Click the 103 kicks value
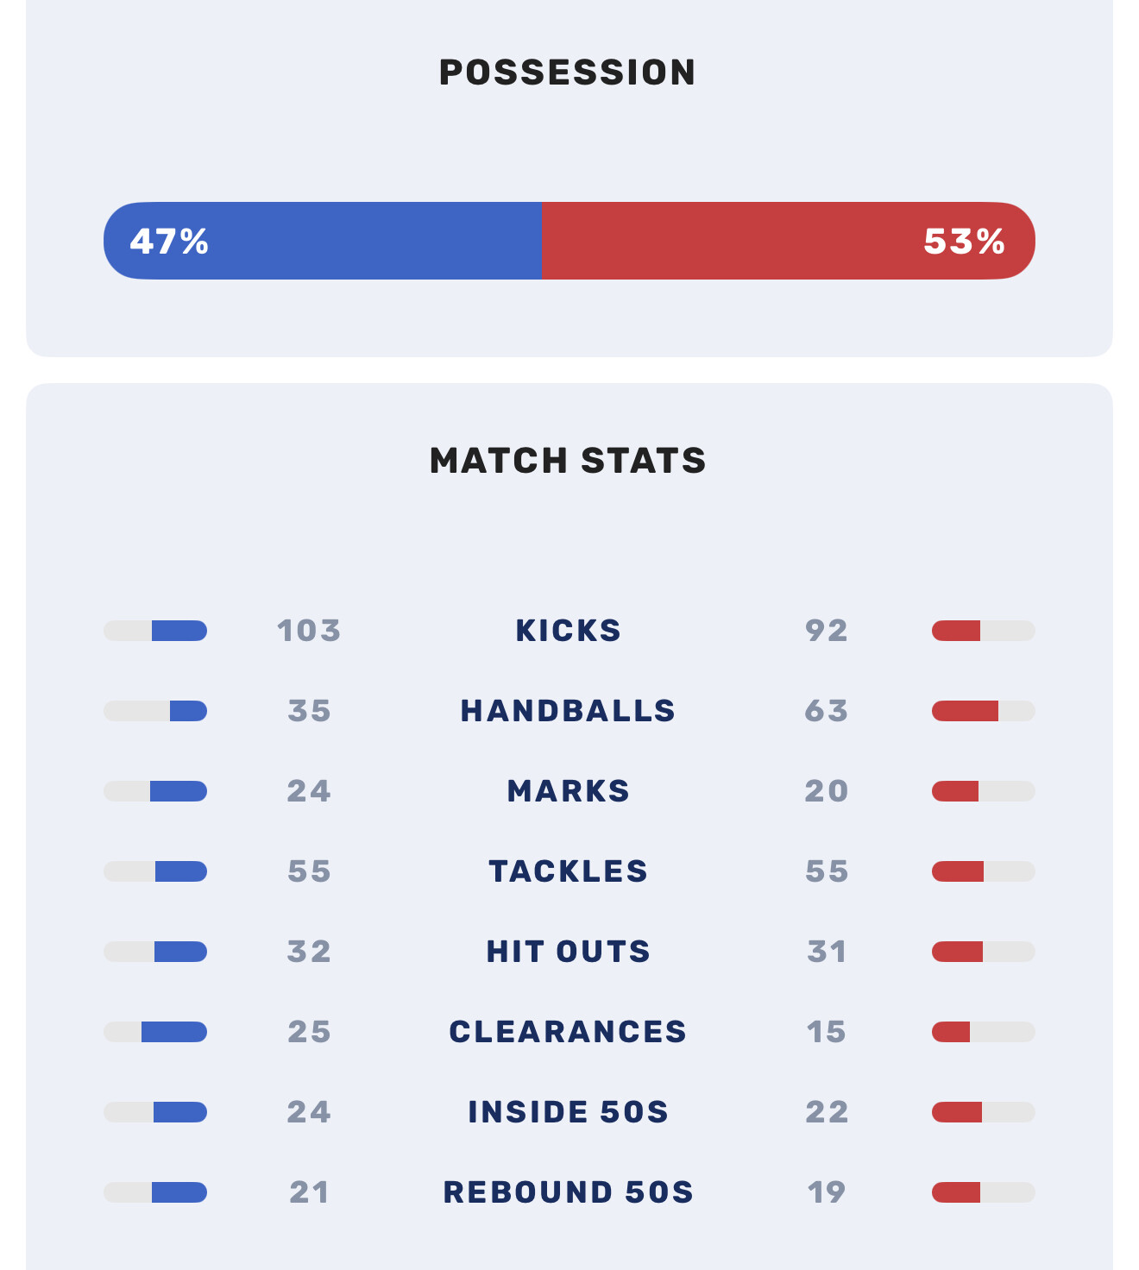This screenshot has height=1270, width=1139. pyautogui.click(x=309, y=631)
